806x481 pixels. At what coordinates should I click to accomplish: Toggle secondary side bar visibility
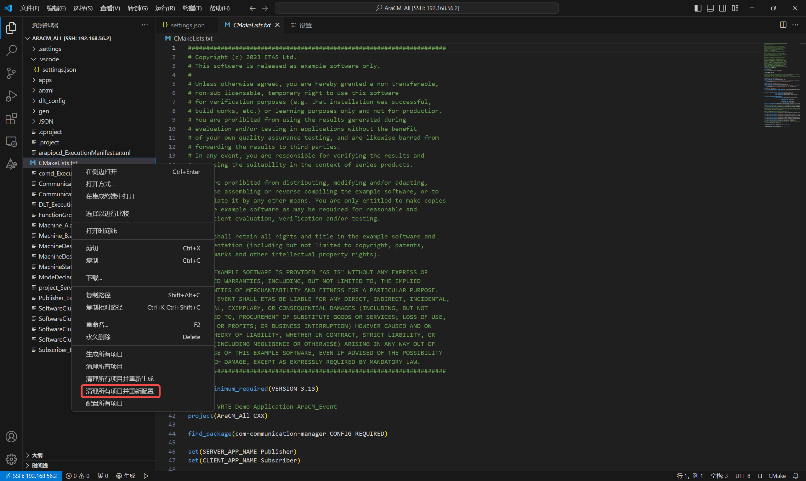click(x=723, y=8)
